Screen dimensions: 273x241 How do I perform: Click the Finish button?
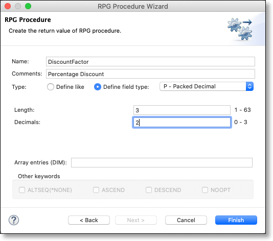click(x=236, y=220)
